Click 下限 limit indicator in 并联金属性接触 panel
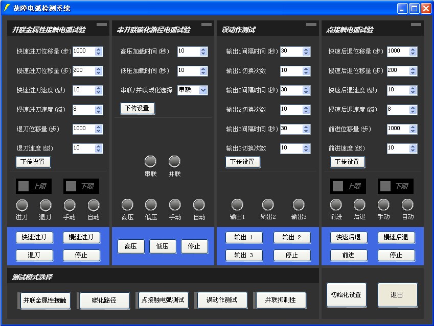This screenshot has height=326, width=434. click(81, 186)
